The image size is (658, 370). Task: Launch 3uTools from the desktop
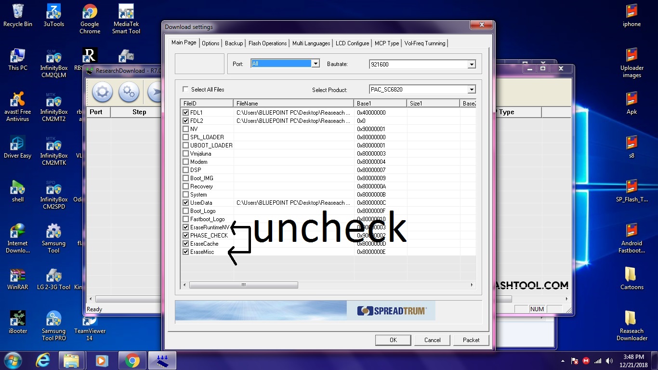[53, 15]
